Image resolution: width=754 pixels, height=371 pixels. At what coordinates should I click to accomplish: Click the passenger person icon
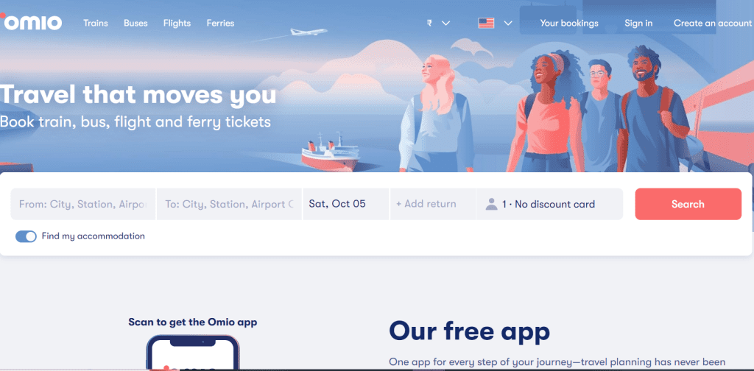point(491,204)
